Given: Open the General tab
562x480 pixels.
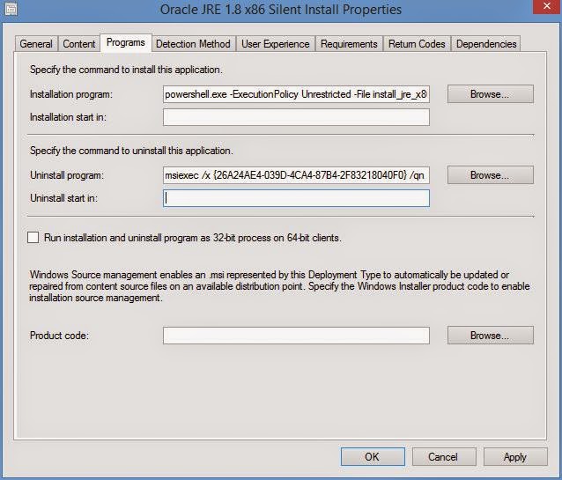Looking at the screenshot, I should pyautogui.click(x=36, y=44).
